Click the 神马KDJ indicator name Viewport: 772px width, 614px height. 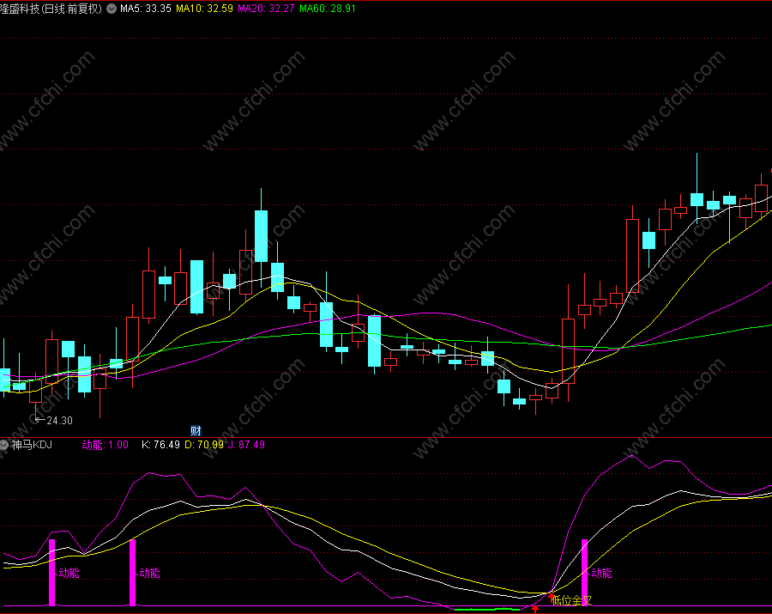32,445
